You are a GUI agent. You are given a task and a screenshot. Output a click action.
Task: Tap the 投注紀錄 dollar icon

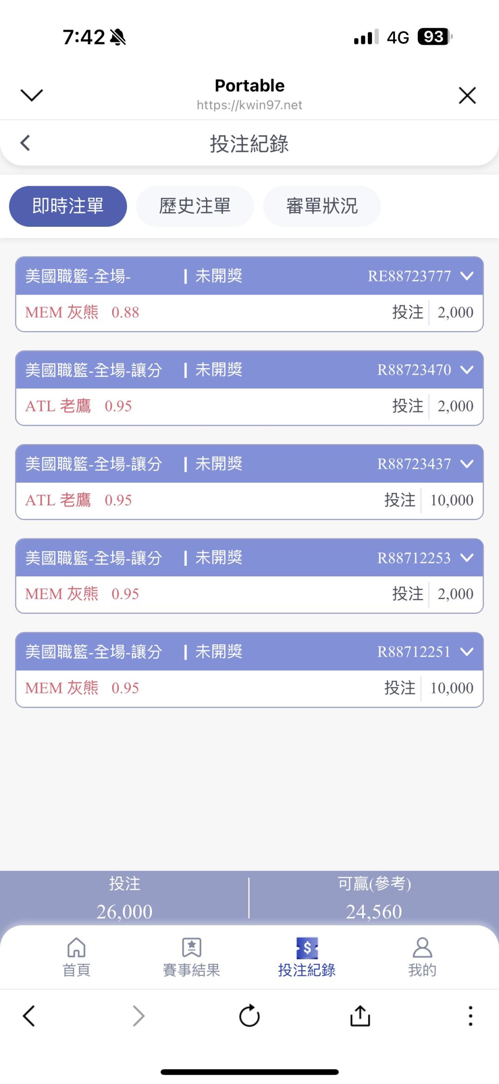coord(307,948)
